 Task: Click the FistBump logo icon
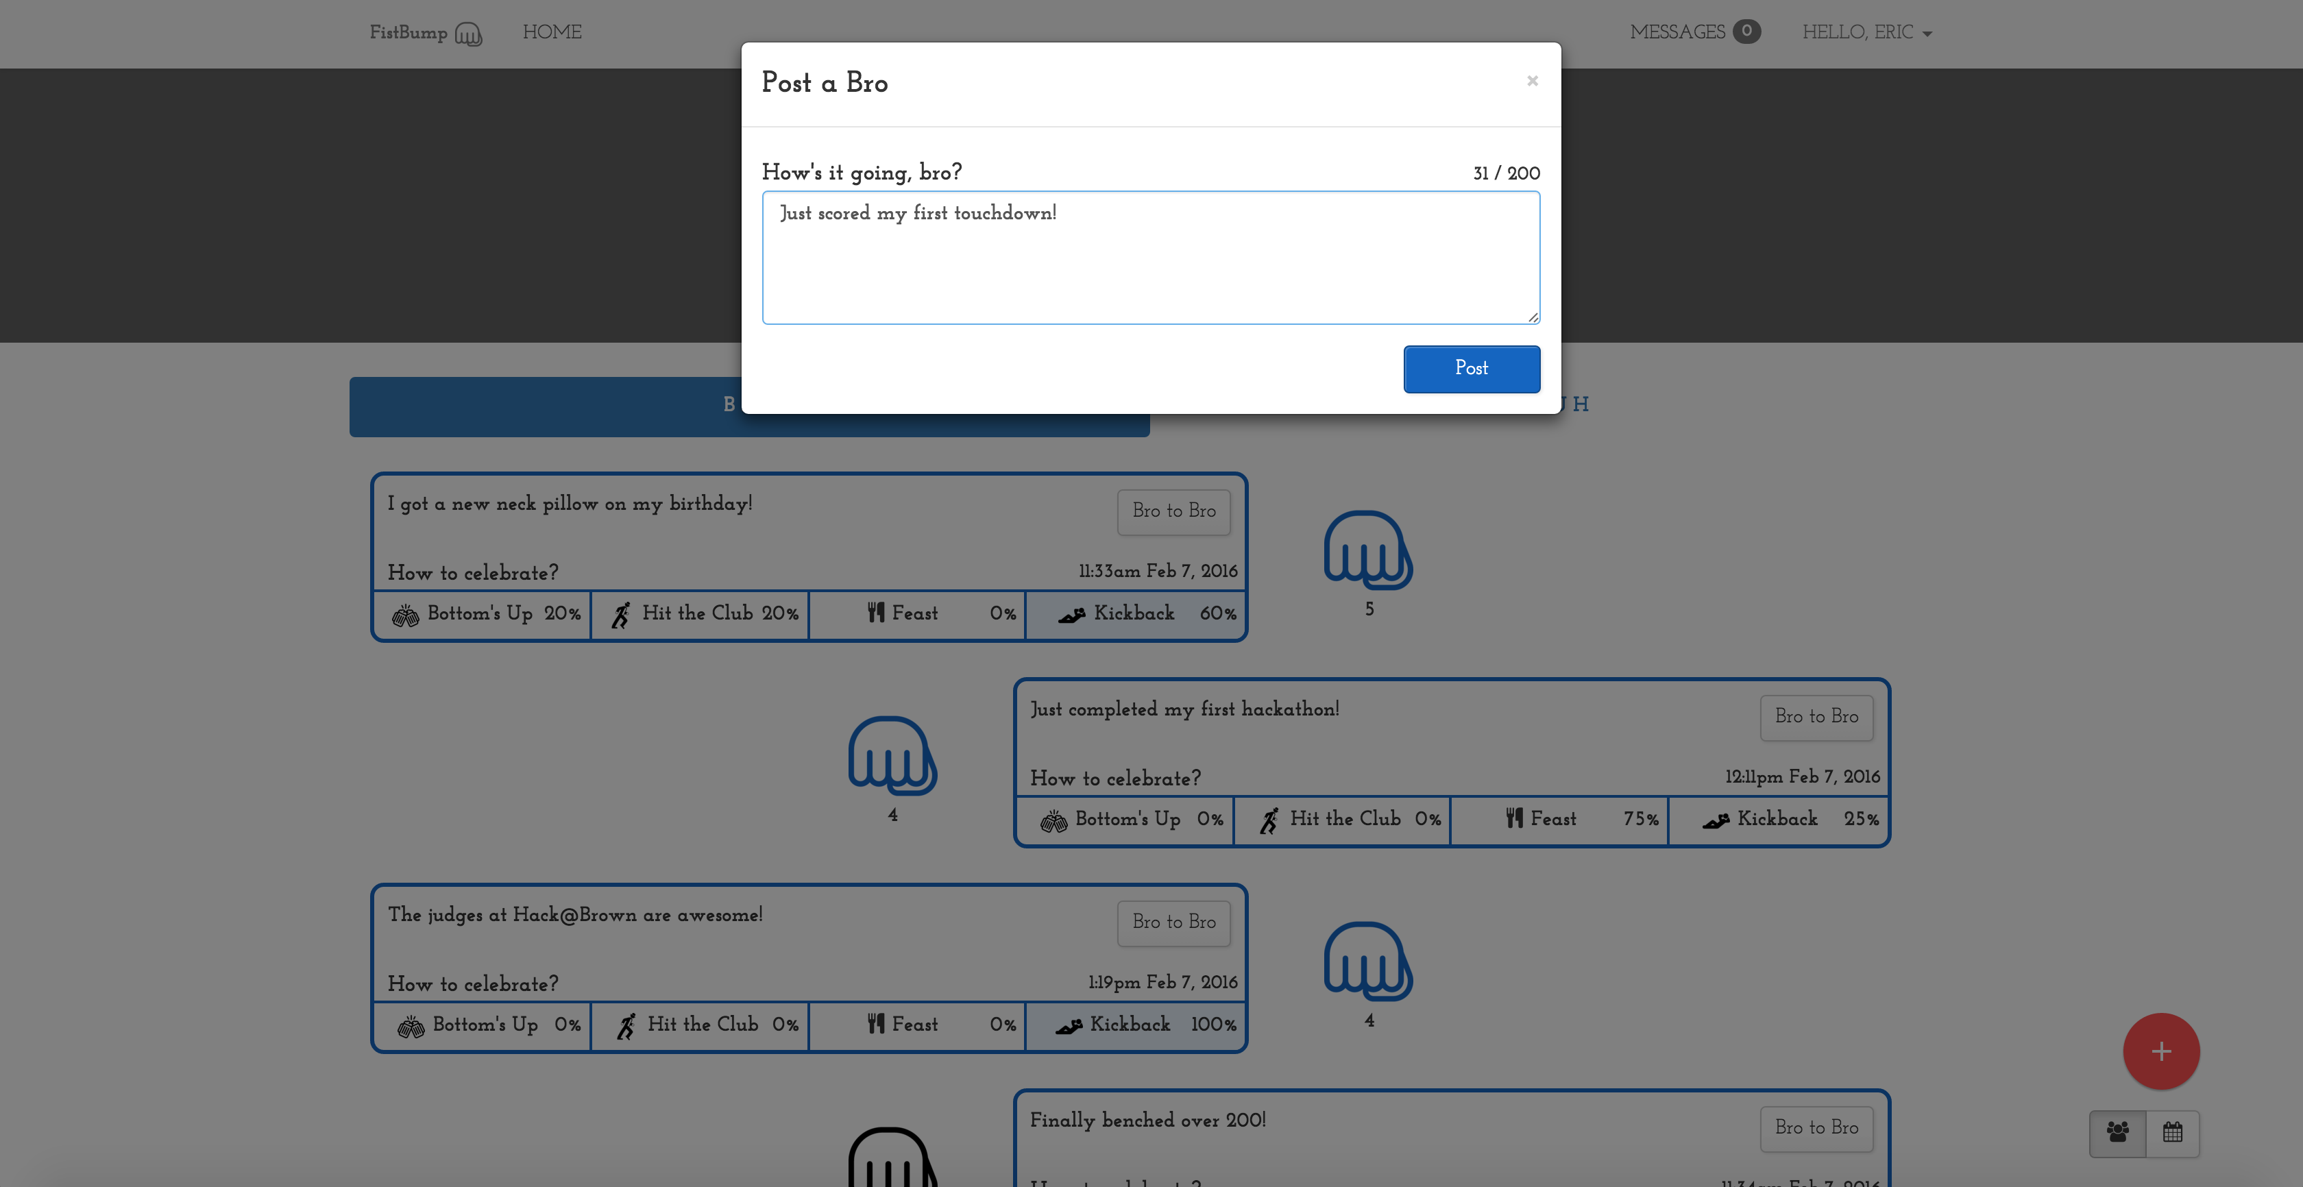[468, 34]
